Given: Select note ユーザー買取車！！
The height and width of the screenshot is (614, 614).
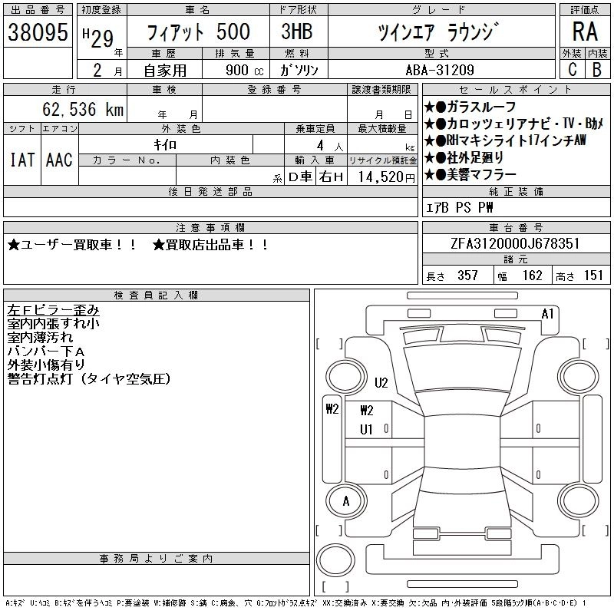Looking at the screenshot, I should tap(72, 245).
